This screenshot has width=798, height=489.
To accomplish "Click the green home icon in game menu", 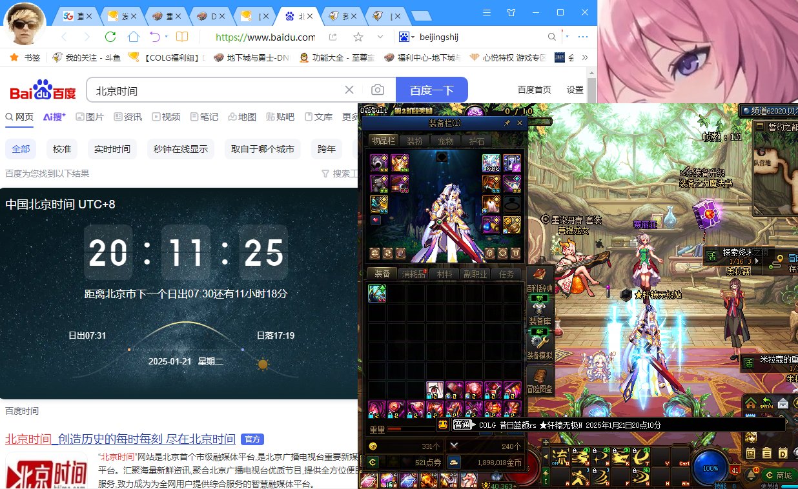I will (751, 403).
